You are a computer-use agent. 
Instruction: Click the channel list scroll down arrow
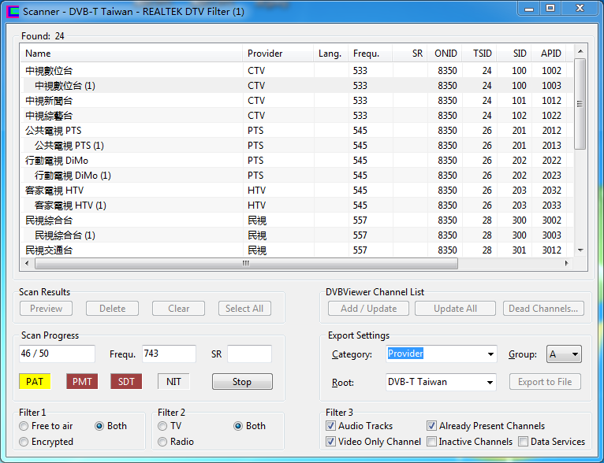pos(580,250)
